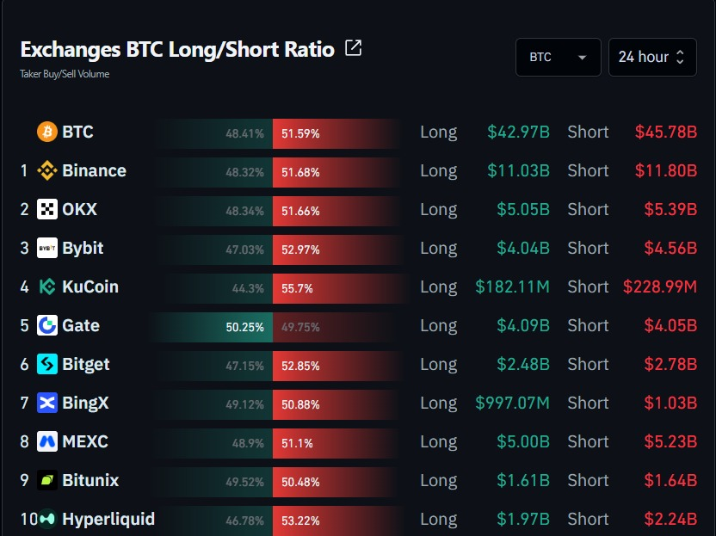
Task: Click the Gate short value $4.05B
Action: pos(670,325)
